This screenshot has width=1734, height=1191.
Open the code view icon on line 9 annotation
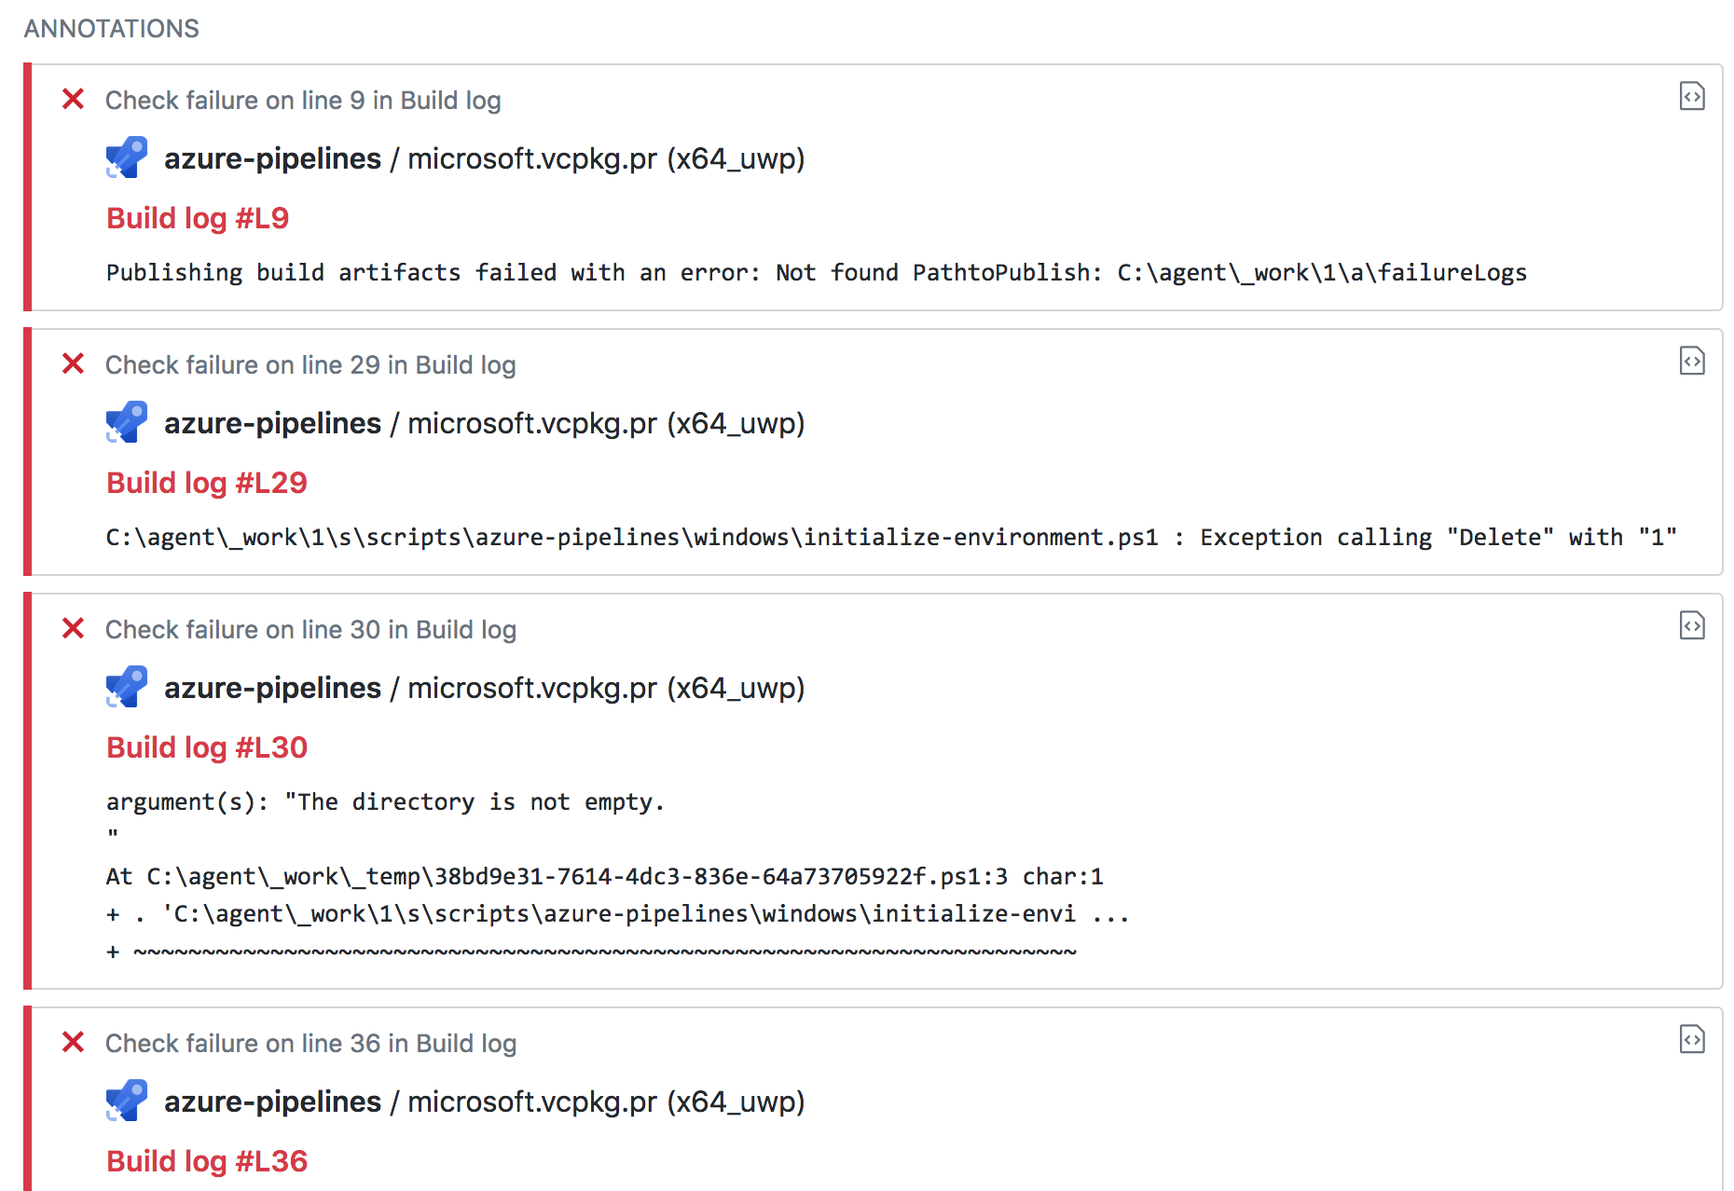[x=1692, y=97]
